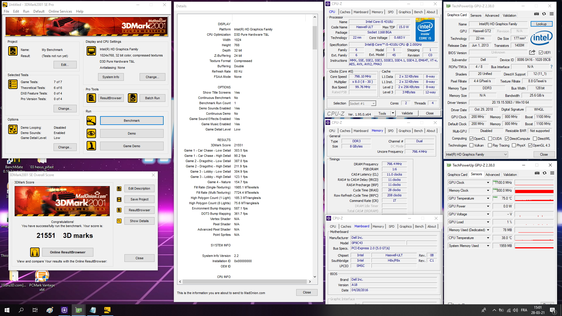Click the Details vertical scrollbar down arrow
Screen dimensions: 562x316
click(x=315, y=276)
